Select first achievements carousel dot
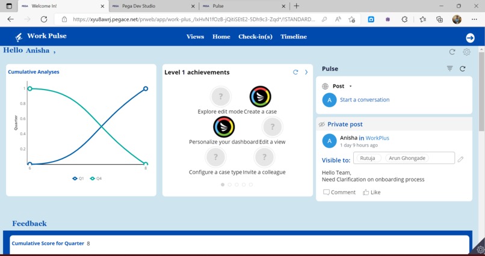The width and height of the screenshot is (485, 256). (x=223, y=184)
